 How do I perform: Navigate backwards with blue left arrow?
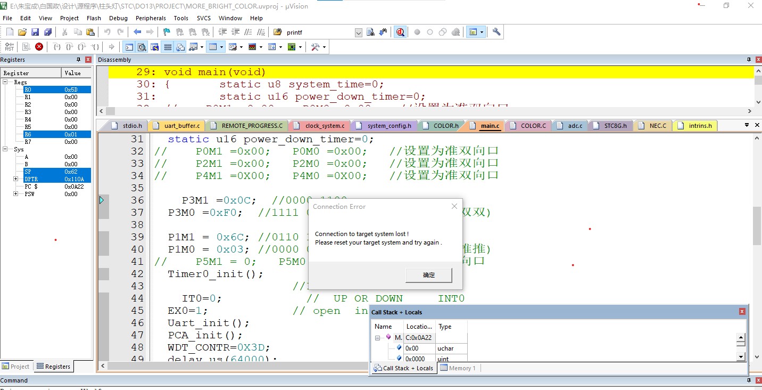[137, 32]
